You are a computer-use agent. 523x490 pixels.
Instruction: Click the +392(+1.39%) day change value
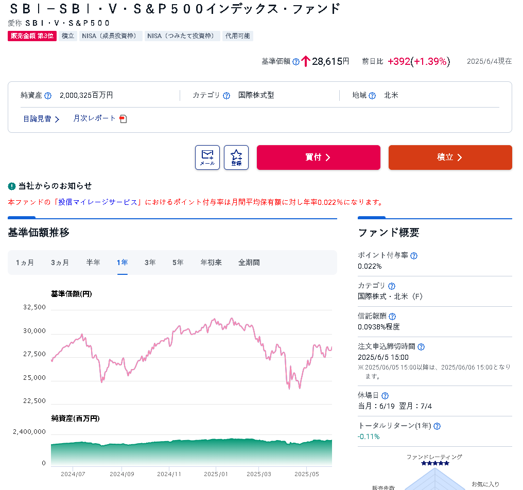point(419,61)
